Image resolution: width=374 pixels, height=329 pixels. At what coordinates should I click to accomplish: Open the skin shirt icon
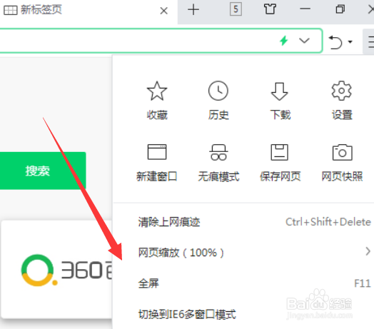(270, 9)
